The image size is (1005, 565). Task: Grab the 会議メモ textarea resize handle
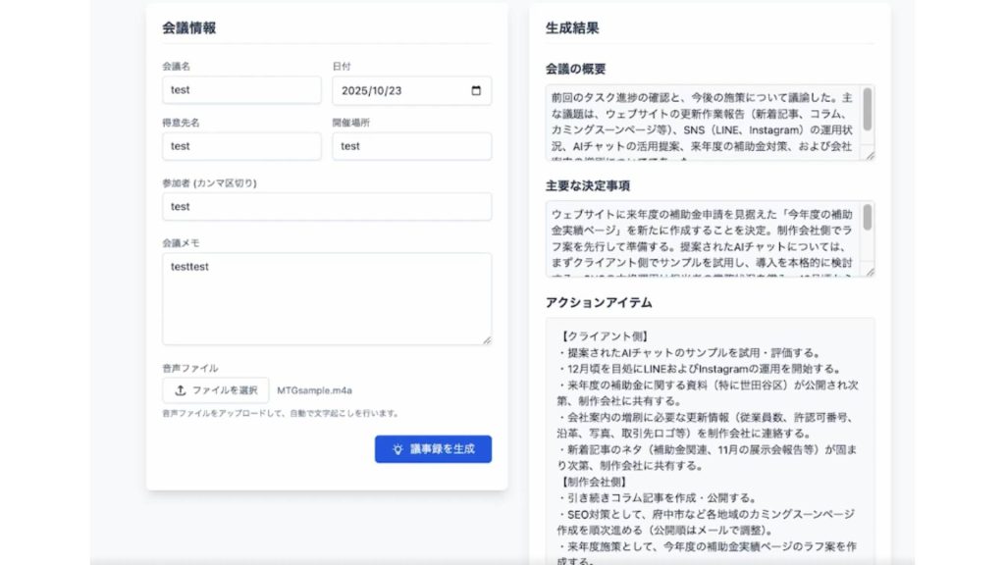(x=486, y=339)
